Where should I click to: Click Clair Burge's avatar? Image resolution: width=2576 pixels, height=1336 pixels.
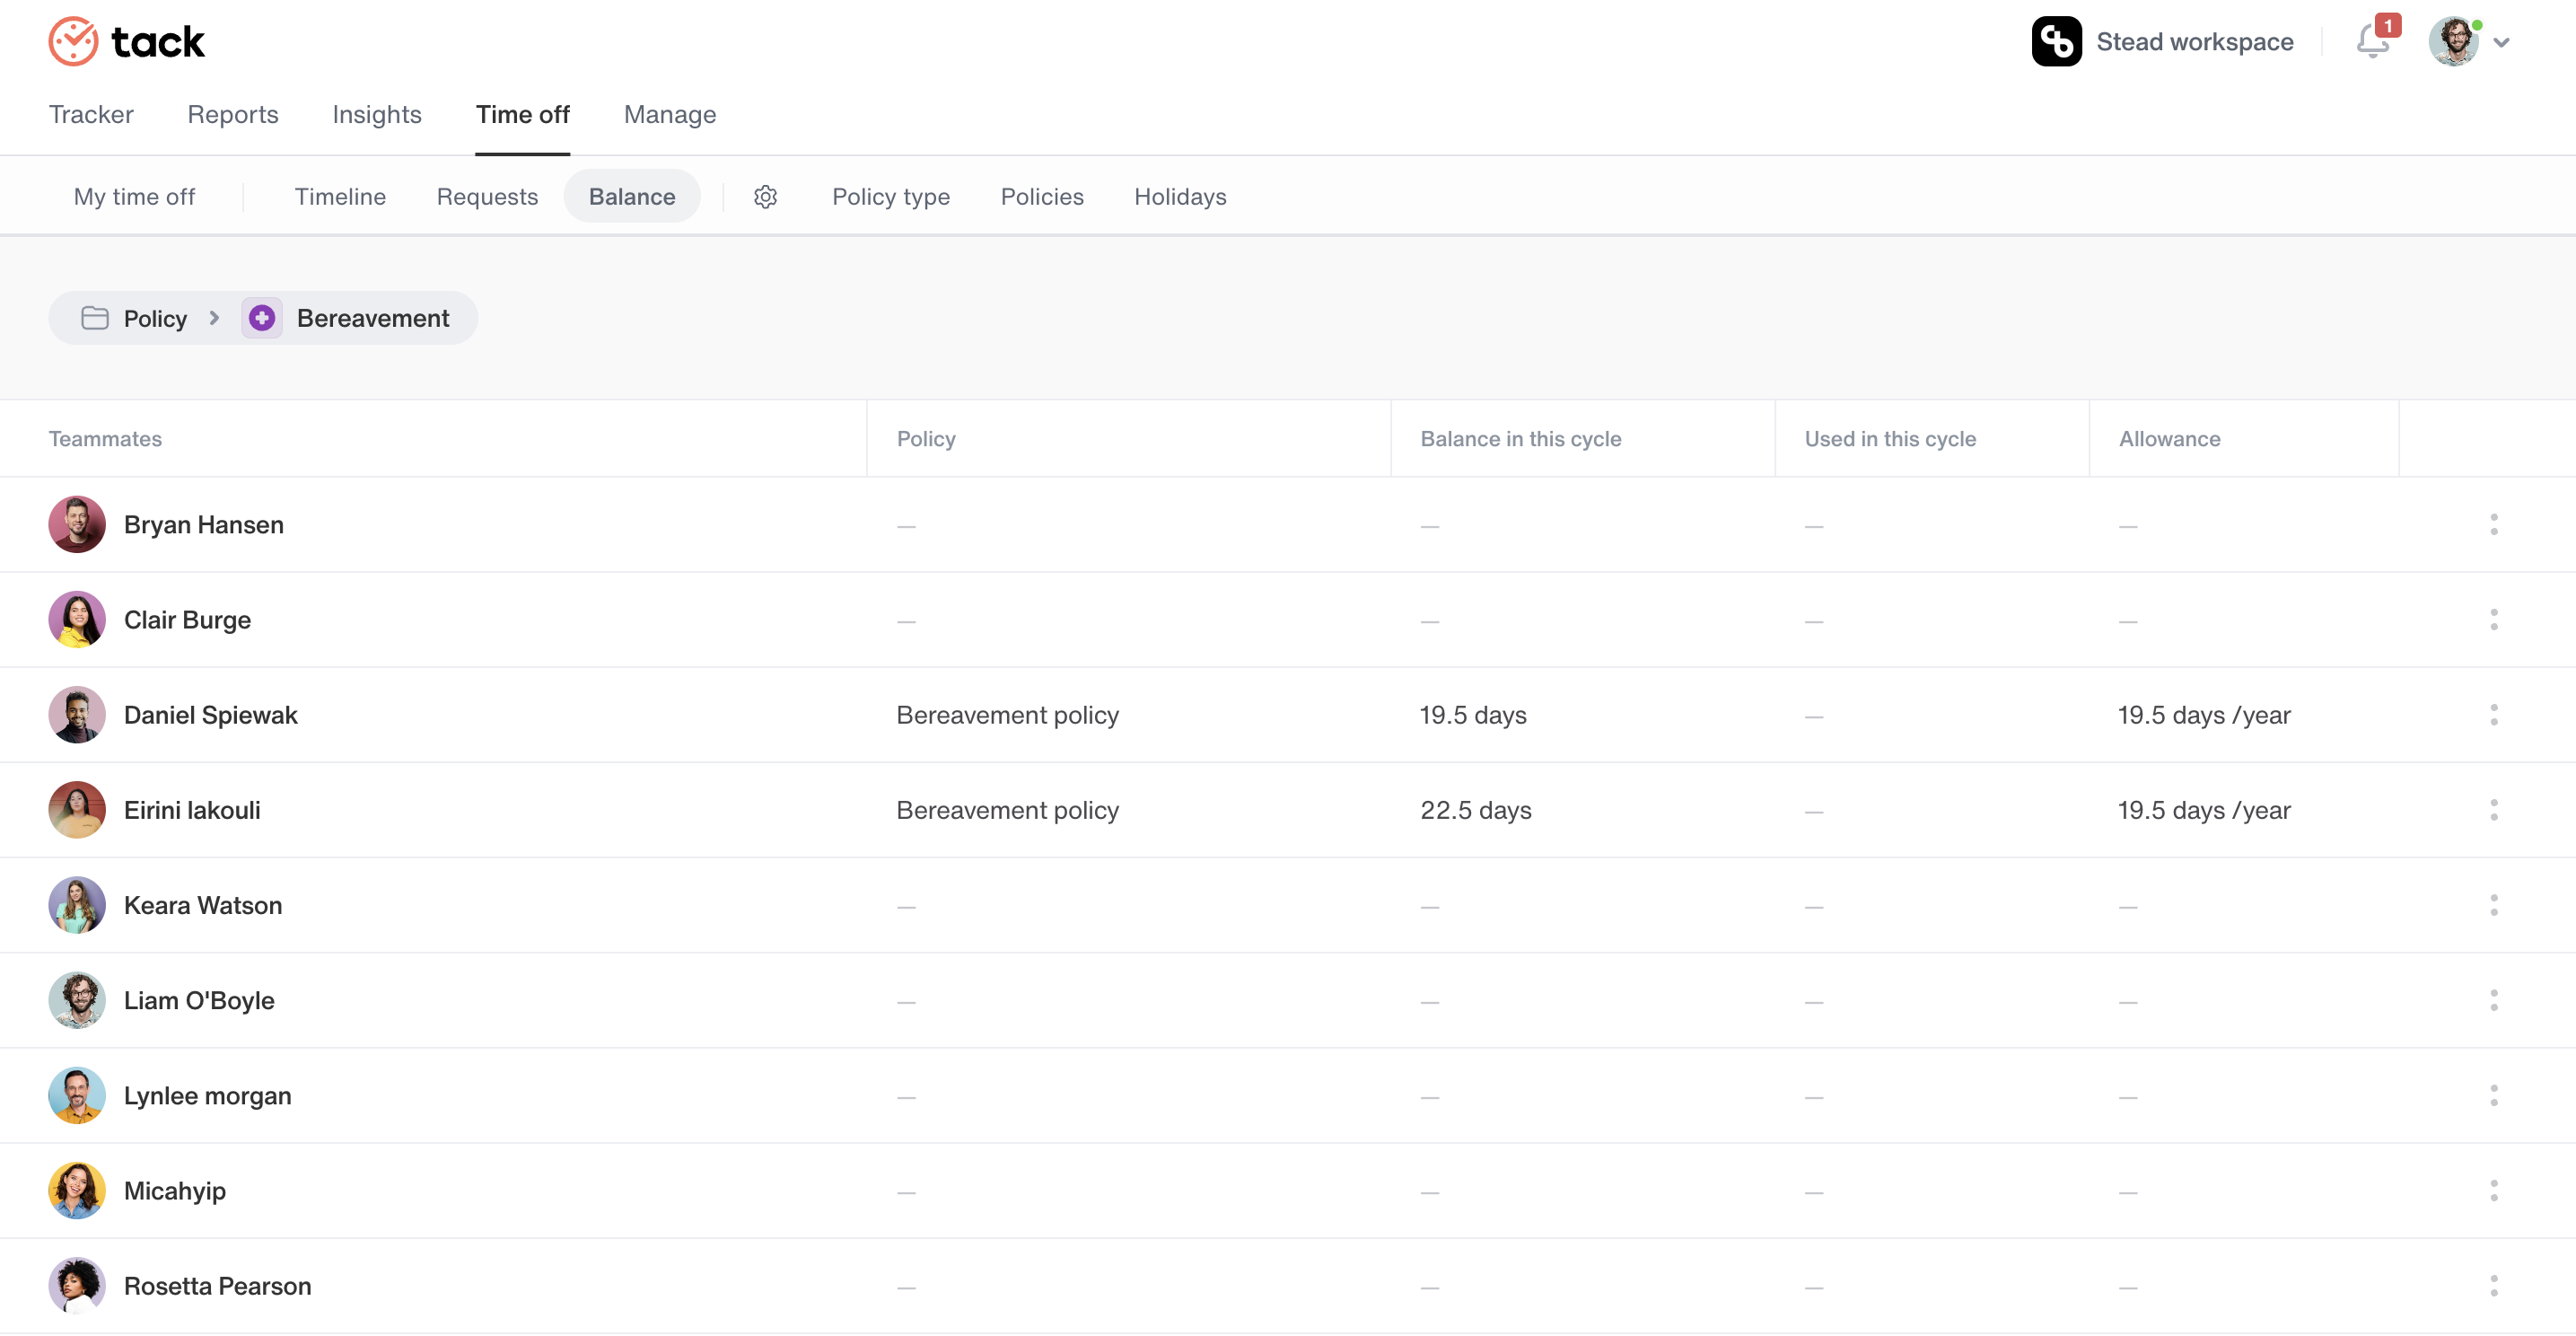click(77, 620)
